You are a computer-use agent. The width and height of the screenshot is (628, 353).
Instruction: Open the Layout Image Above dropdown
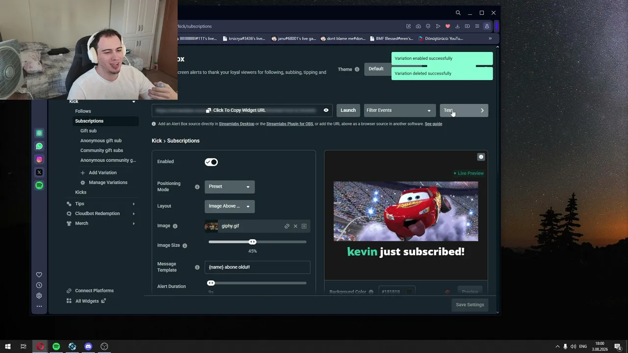click(x=230, y=206)
